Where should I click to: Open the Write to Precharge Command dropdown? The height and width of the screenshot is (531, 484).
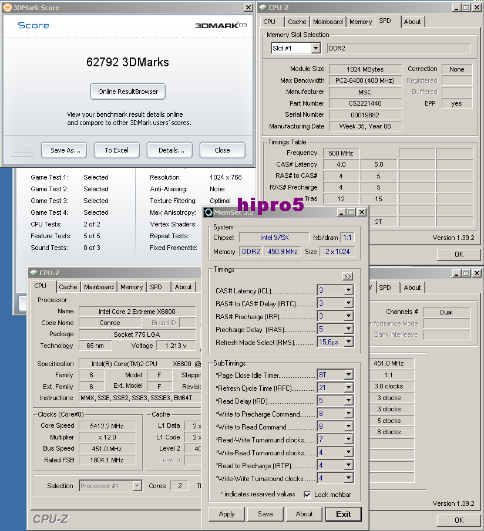pos(348,414)
